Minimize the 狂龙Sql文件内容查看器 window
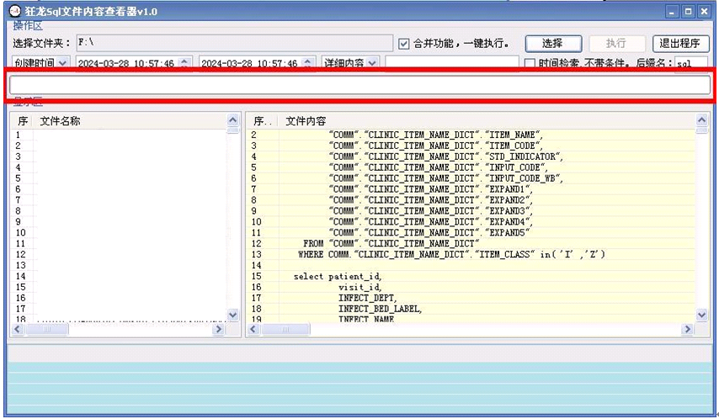This screenshot has width=719, height=419. [x=672, y=12]
